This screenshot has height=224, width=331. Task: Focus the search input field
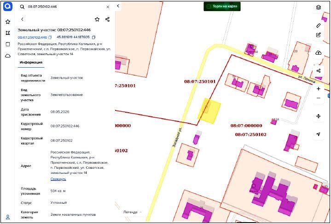[x=65, y=7]
